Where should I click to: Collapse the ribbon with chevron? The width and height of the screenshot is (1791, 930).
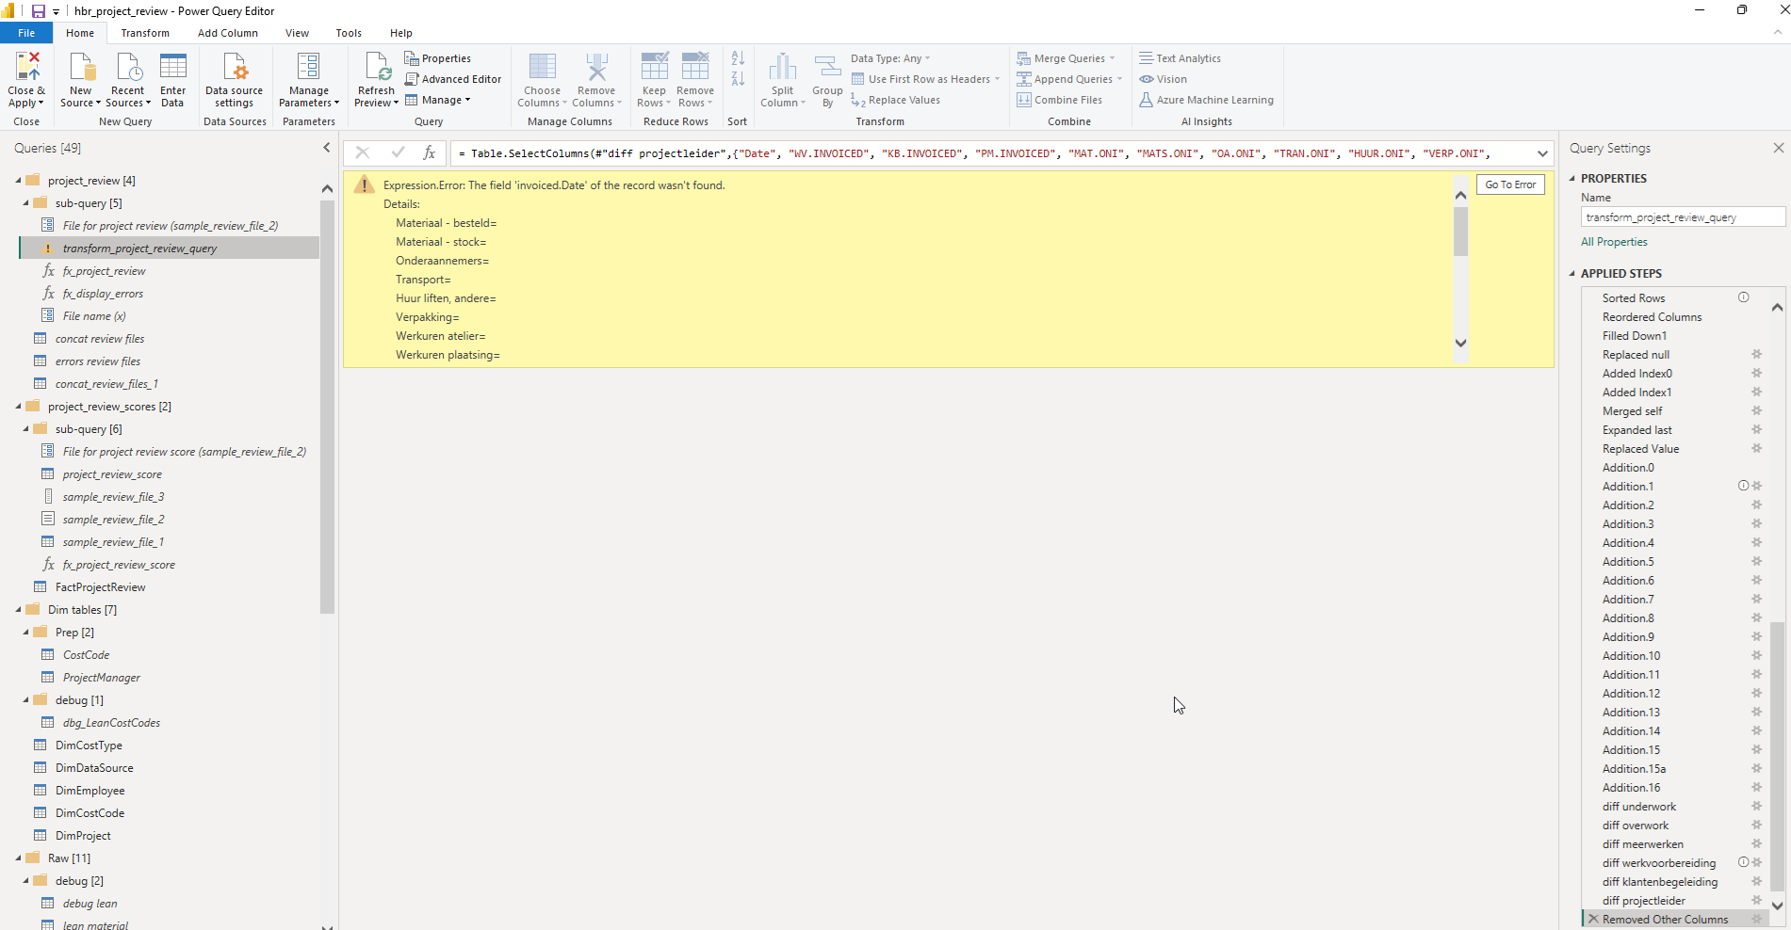click(x=1777, y=33)
